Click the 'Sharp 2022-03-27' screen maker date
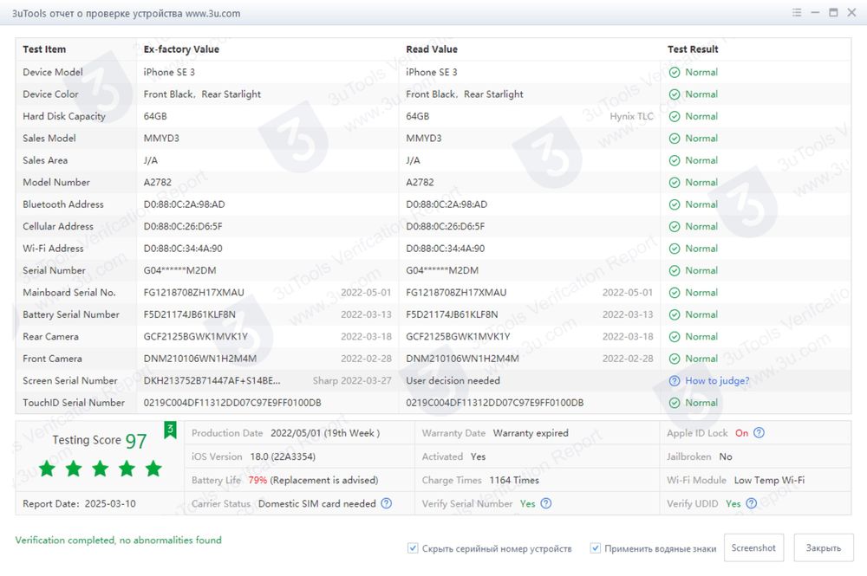867x576 pixels. pos(352,380)
